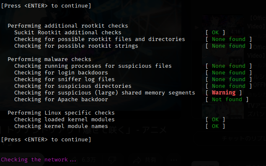Select 'Checking for login backdoors' line
Viewport: 266px width, 166px height.
click(x=61, y=73)
